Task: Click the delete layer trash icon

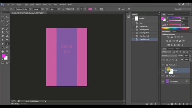Action: point(187,104)
